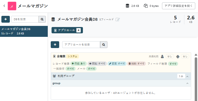This screenshot has width=198, height=101.
Task: Add a new app role with the plus button
Action: pos(55,44)
